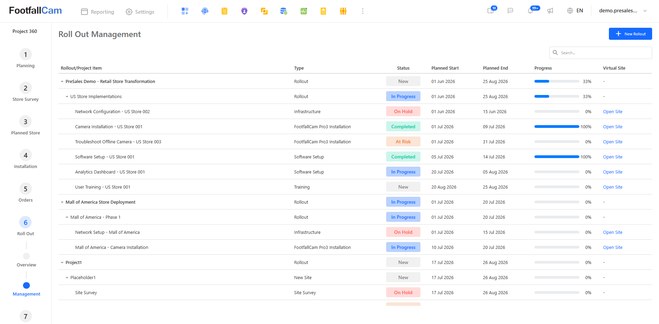659x324 pixels.
Task: Go to step 5 Orders
Action: (x=25, y=193)
